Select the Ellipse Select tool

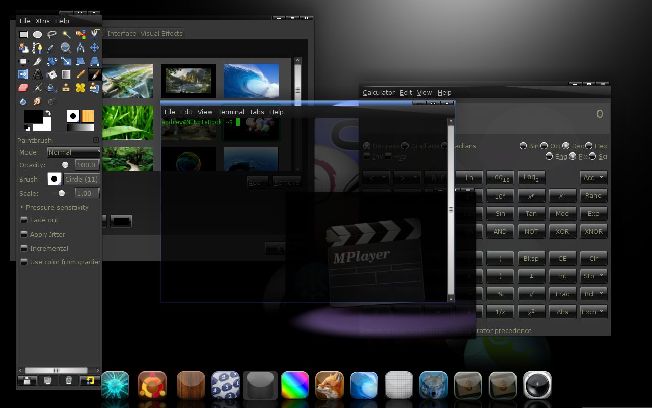coord(38,34)
